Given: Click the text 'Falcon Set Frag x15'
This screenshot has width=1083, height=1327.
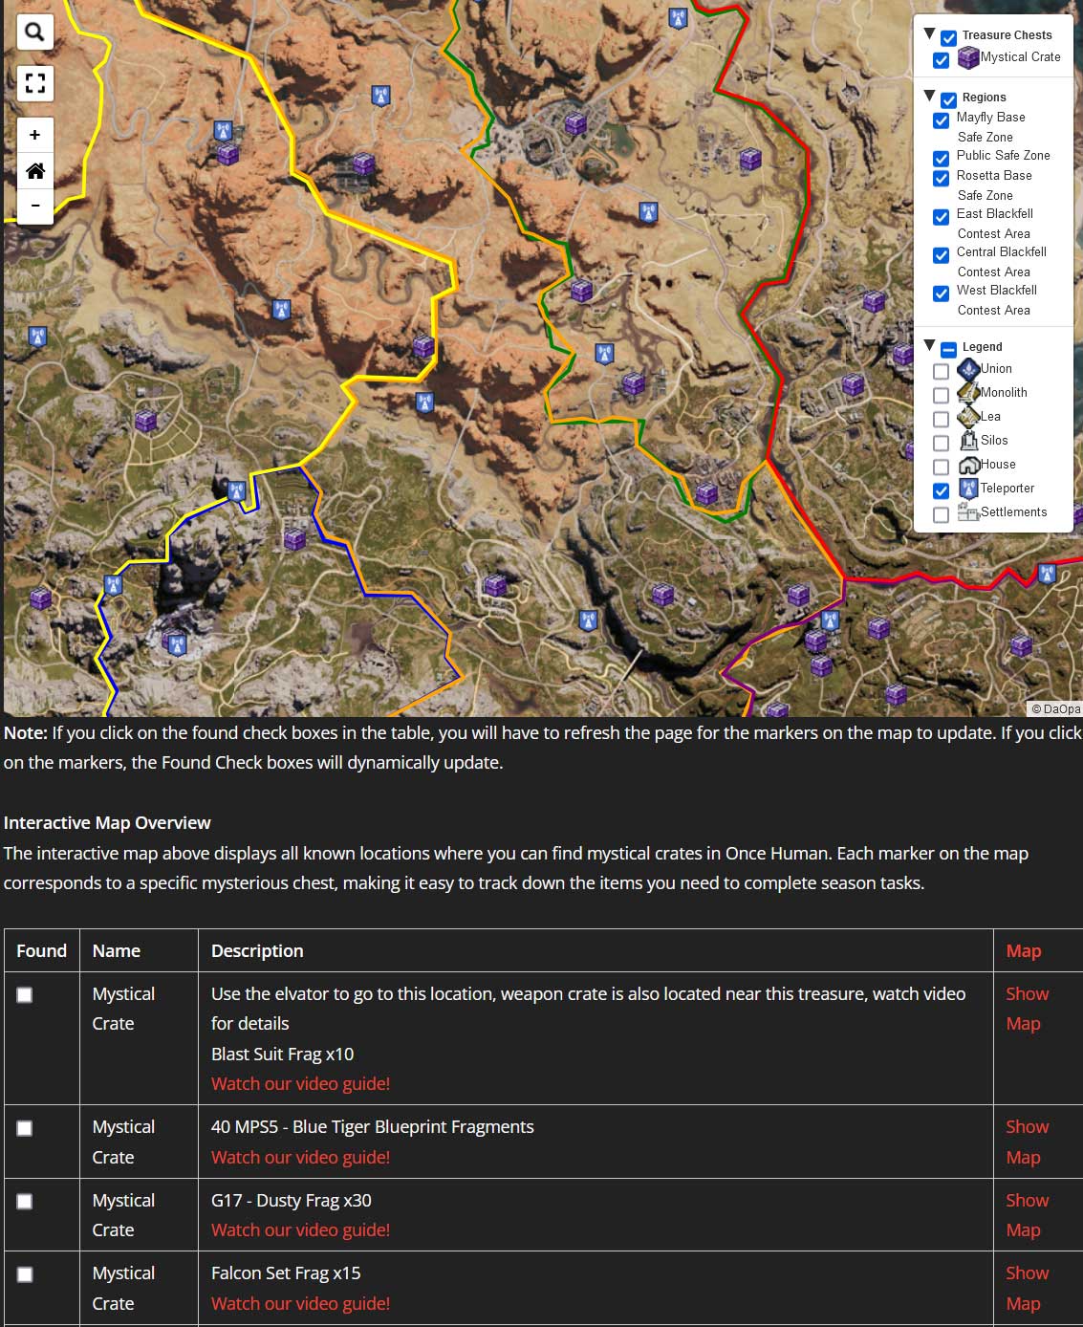Looking at the screenshot, I should point(286,1273).
